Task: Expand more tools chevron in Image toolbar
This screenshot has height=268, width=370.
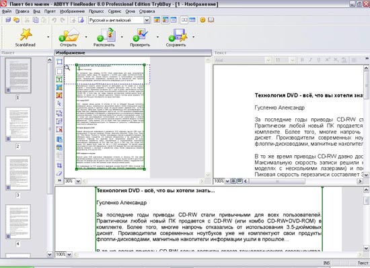Action: (x=59, y=181)
